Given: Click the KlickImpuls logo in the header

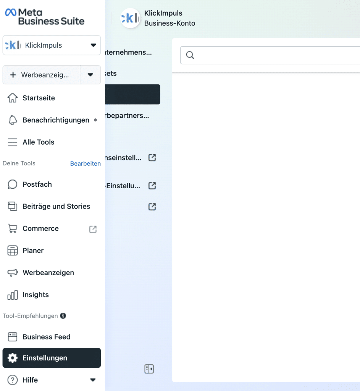Looking at the screenshot, I should click(x=130, y=18).
